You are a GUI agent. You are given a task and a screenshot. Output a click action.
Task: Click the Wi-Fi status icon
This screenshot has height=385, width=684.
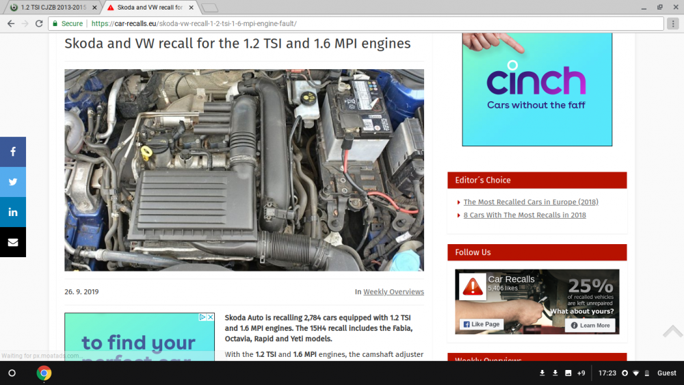pyautogui.click(x=636, y=373)
